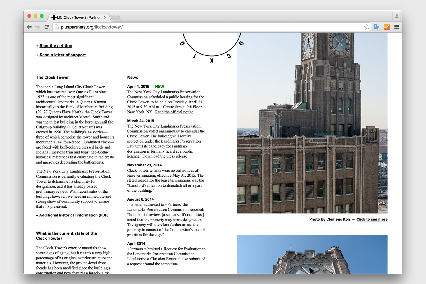Click the browser forward arrow
Screen dimensions: 426x284
[38, 27]
